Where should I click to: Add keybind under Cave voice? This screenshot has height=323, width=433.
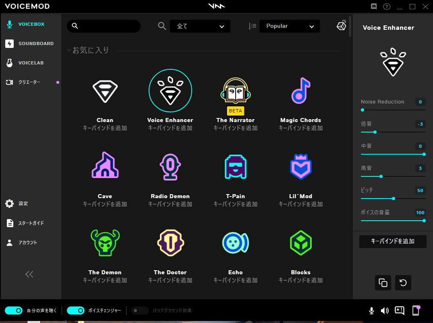point(105,204)
